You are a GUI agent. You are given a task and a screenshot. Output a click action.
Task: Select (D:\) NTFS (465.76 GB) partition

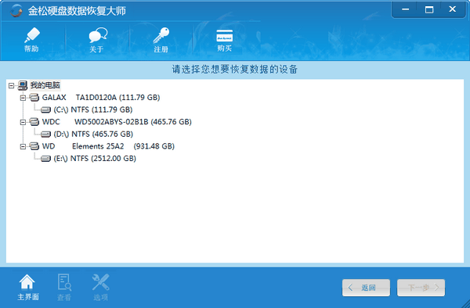tap(93, 134)
